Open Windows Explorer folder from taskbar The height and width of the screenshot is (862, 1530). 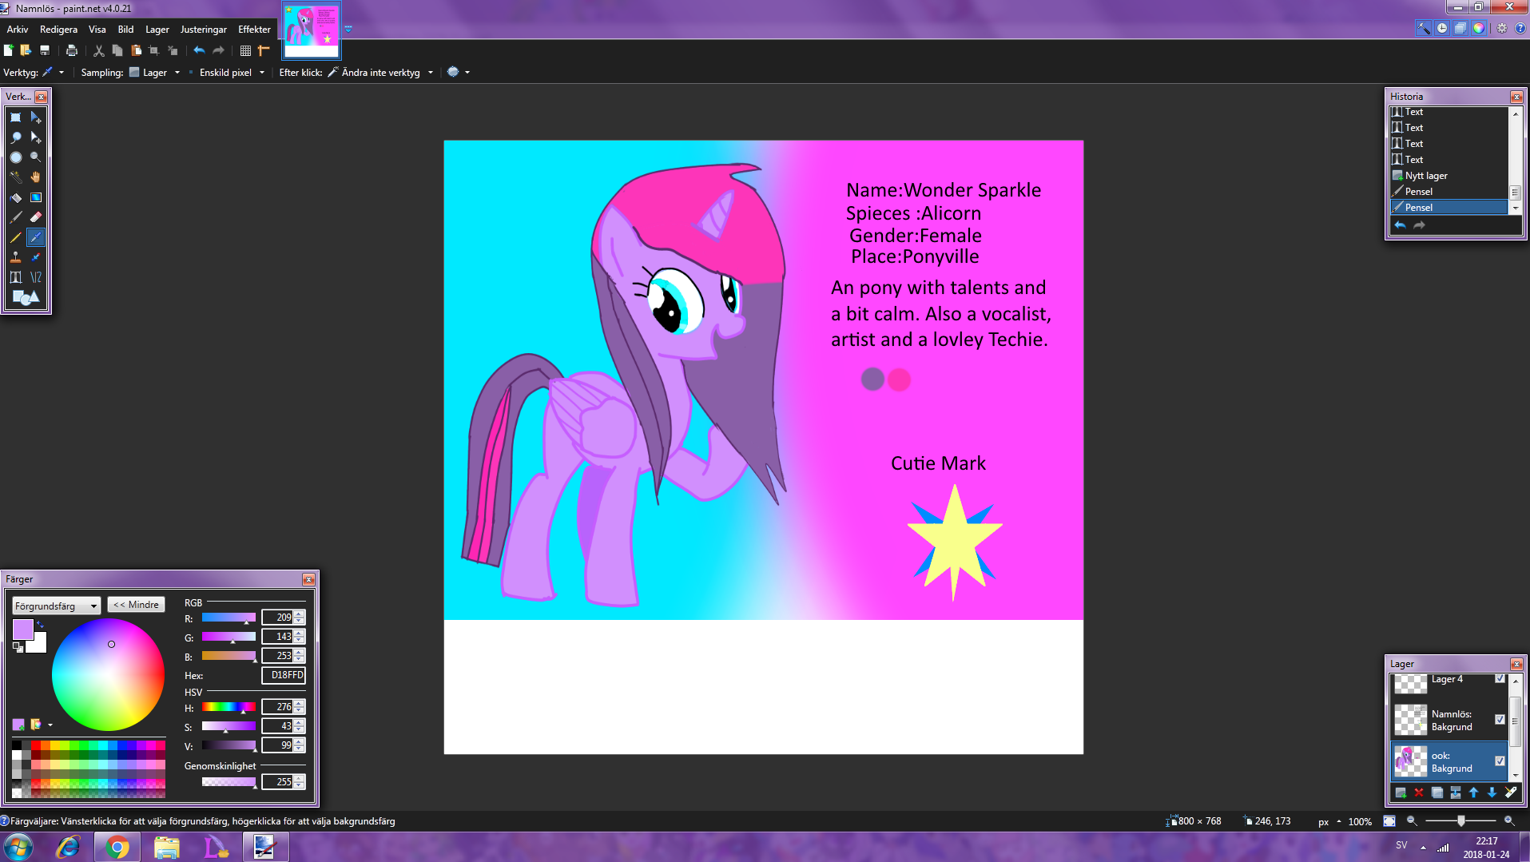pyautogui.click(x=167, y=847)
